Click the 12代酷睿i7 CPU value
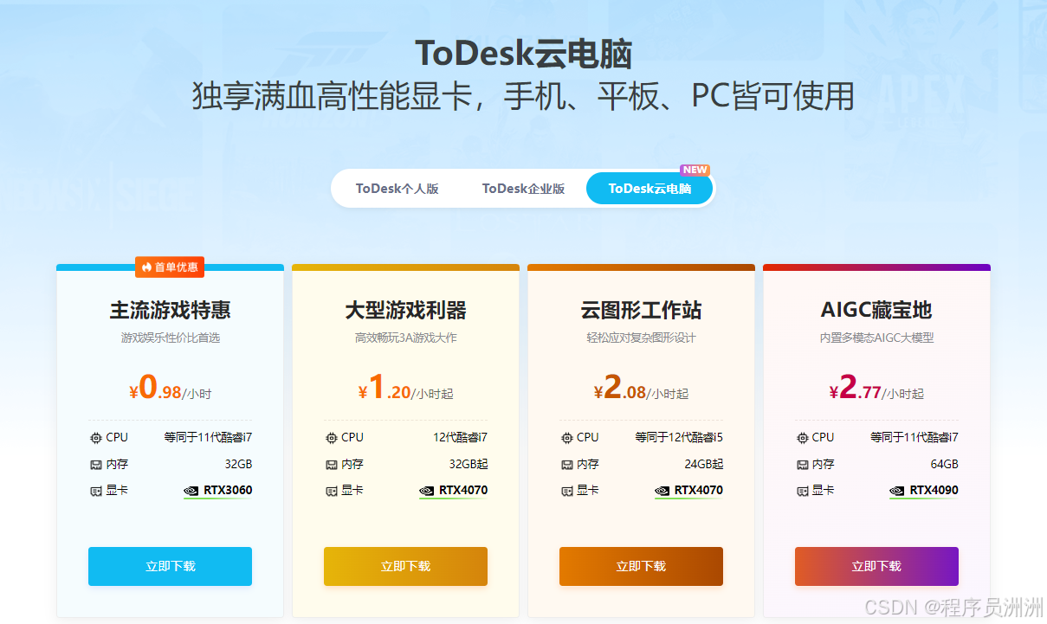Viewport: 1047px width, 624px height. pos(460,438)
